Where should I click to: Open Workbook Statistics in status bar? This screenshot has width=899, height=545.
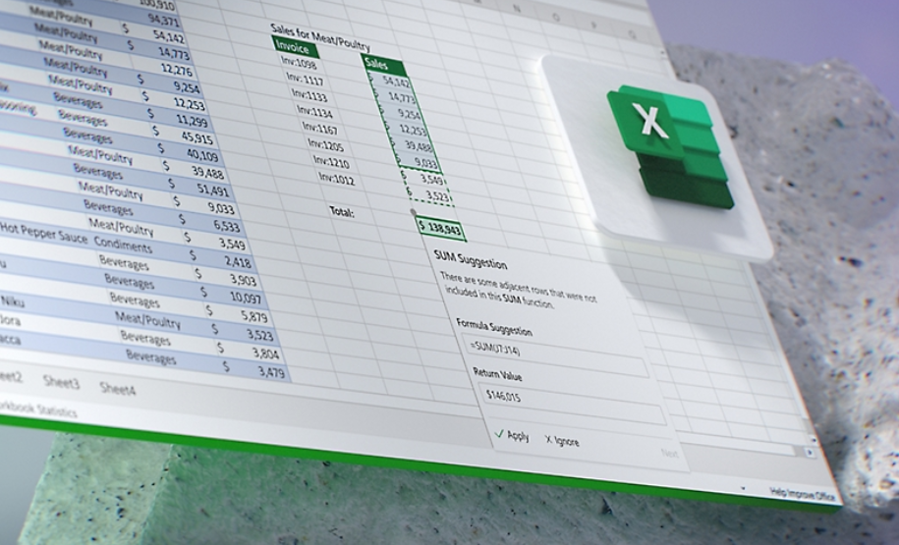tap(38, 409)
